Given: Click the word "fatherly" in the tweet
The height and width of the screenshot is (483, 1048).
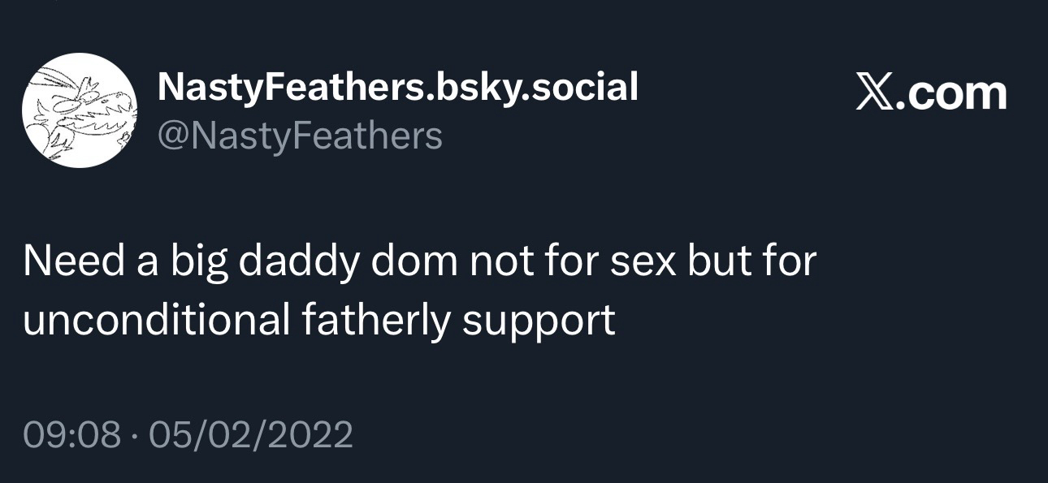Looking at the screenshot, I should 375,321.
